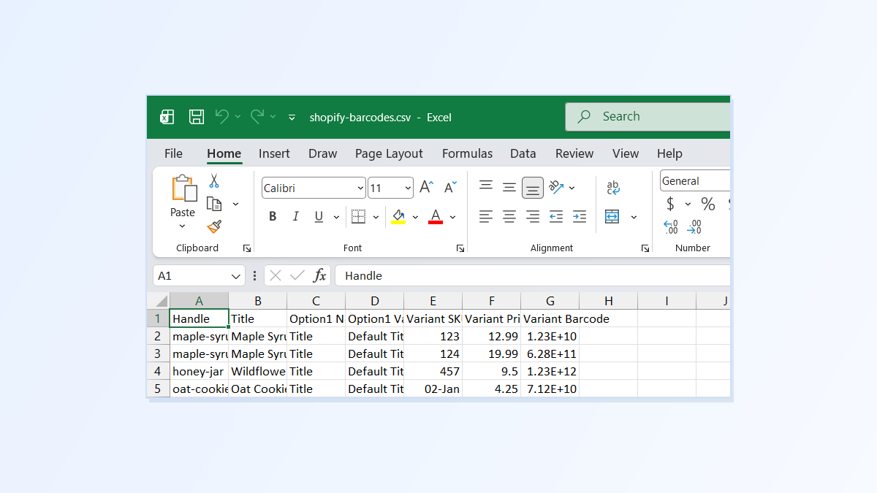Click the Align Left icon
The width and height of the screenshot is (877, 493).
486,216
